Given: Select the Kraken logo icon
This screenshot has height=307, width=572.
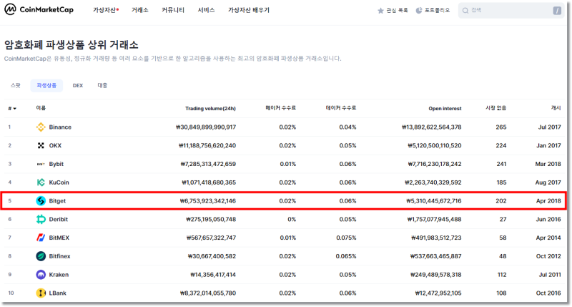Looking at the screenshot, I should 41,275.
